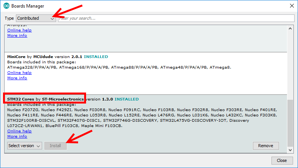The height and width of the screenshot is (168, 298).
Task: Click the line with BluePill F103C8
Action: click(65, 126)
